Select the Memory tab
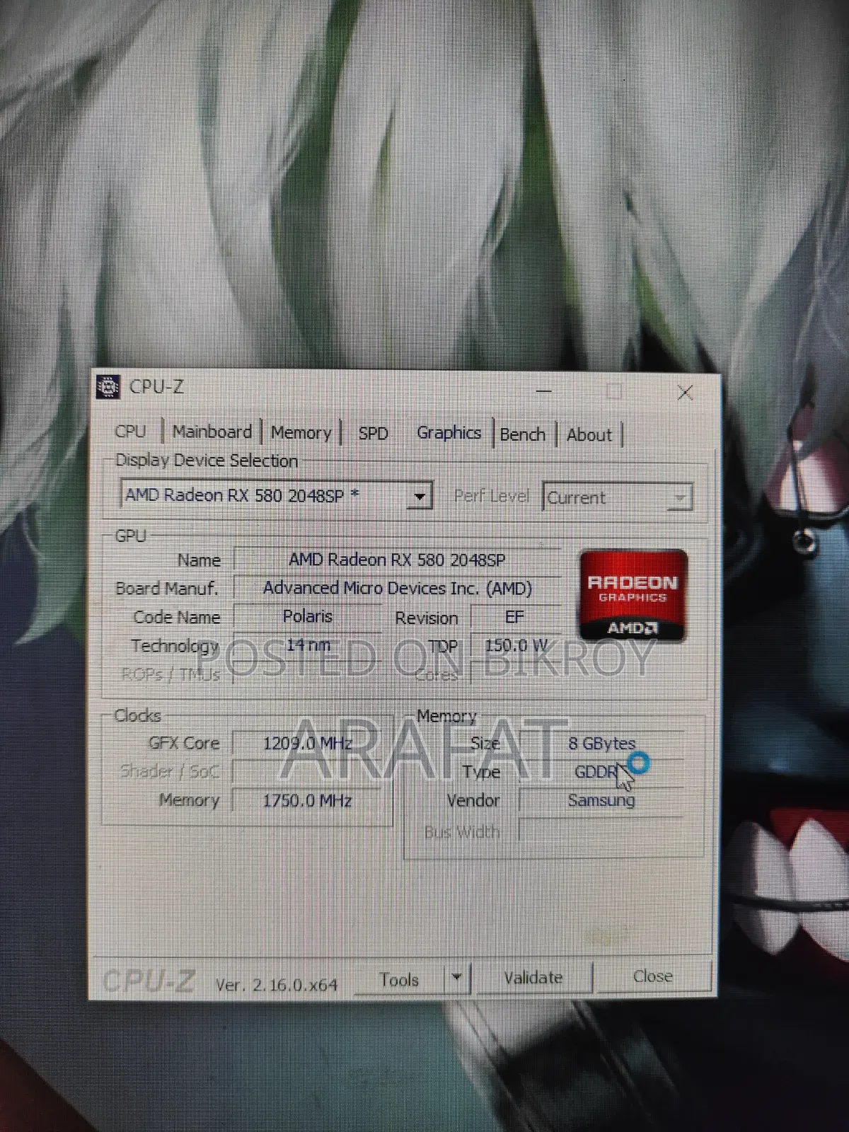 coord(301,432)
